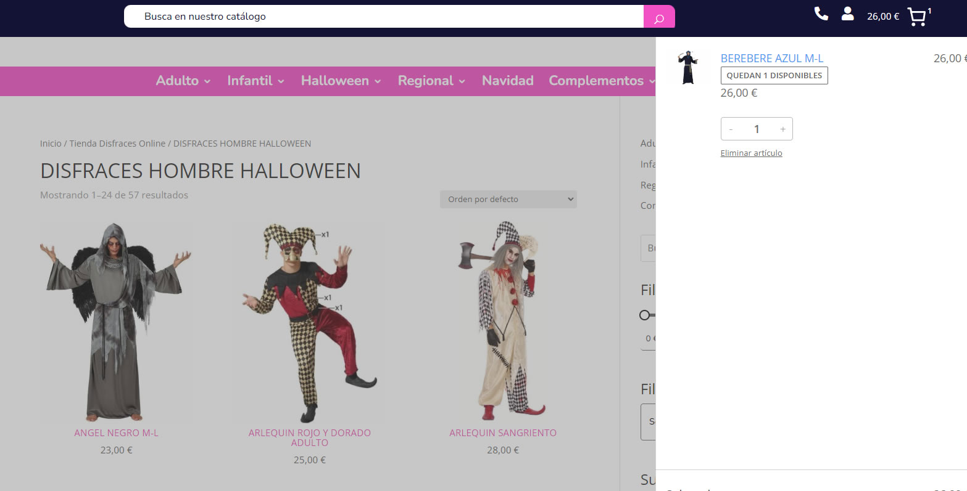Open BEREBERE AZUL M-L cart item link
The height and width of the screenshot is (491, 967).
[772, 59]
